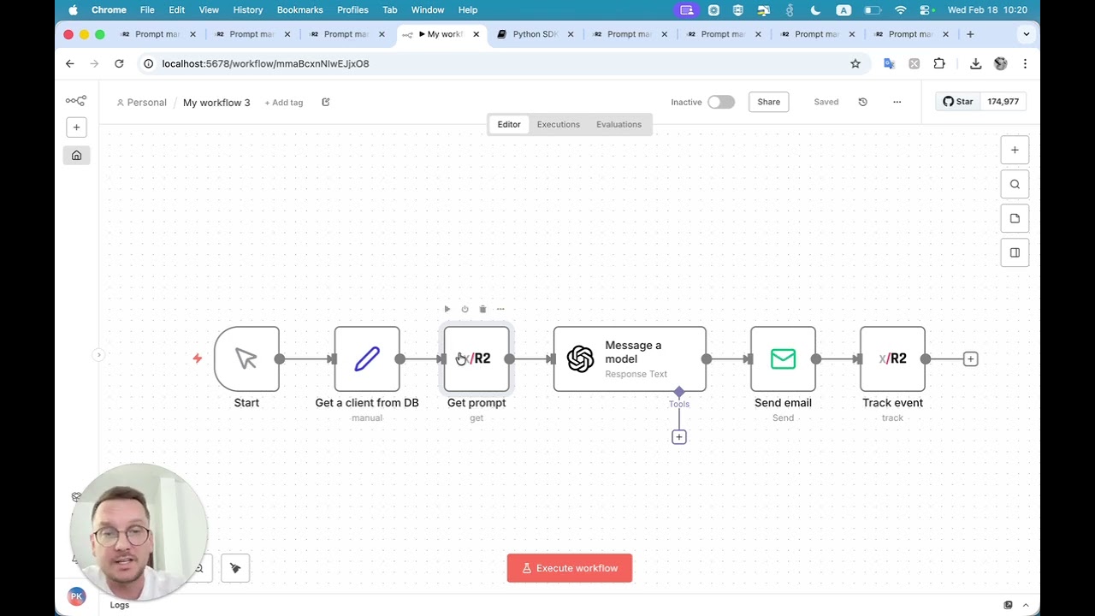Screen dimensions: 1095x616
Task: Open the Personal project breadcrumb
Action: 142,103
